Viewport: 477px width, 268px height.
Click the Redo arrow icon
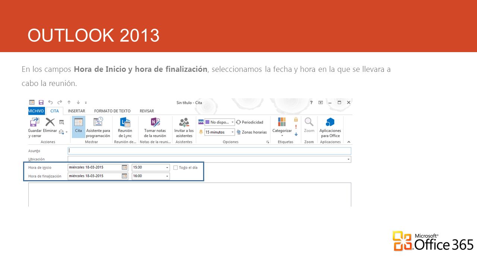click(60, 102)
